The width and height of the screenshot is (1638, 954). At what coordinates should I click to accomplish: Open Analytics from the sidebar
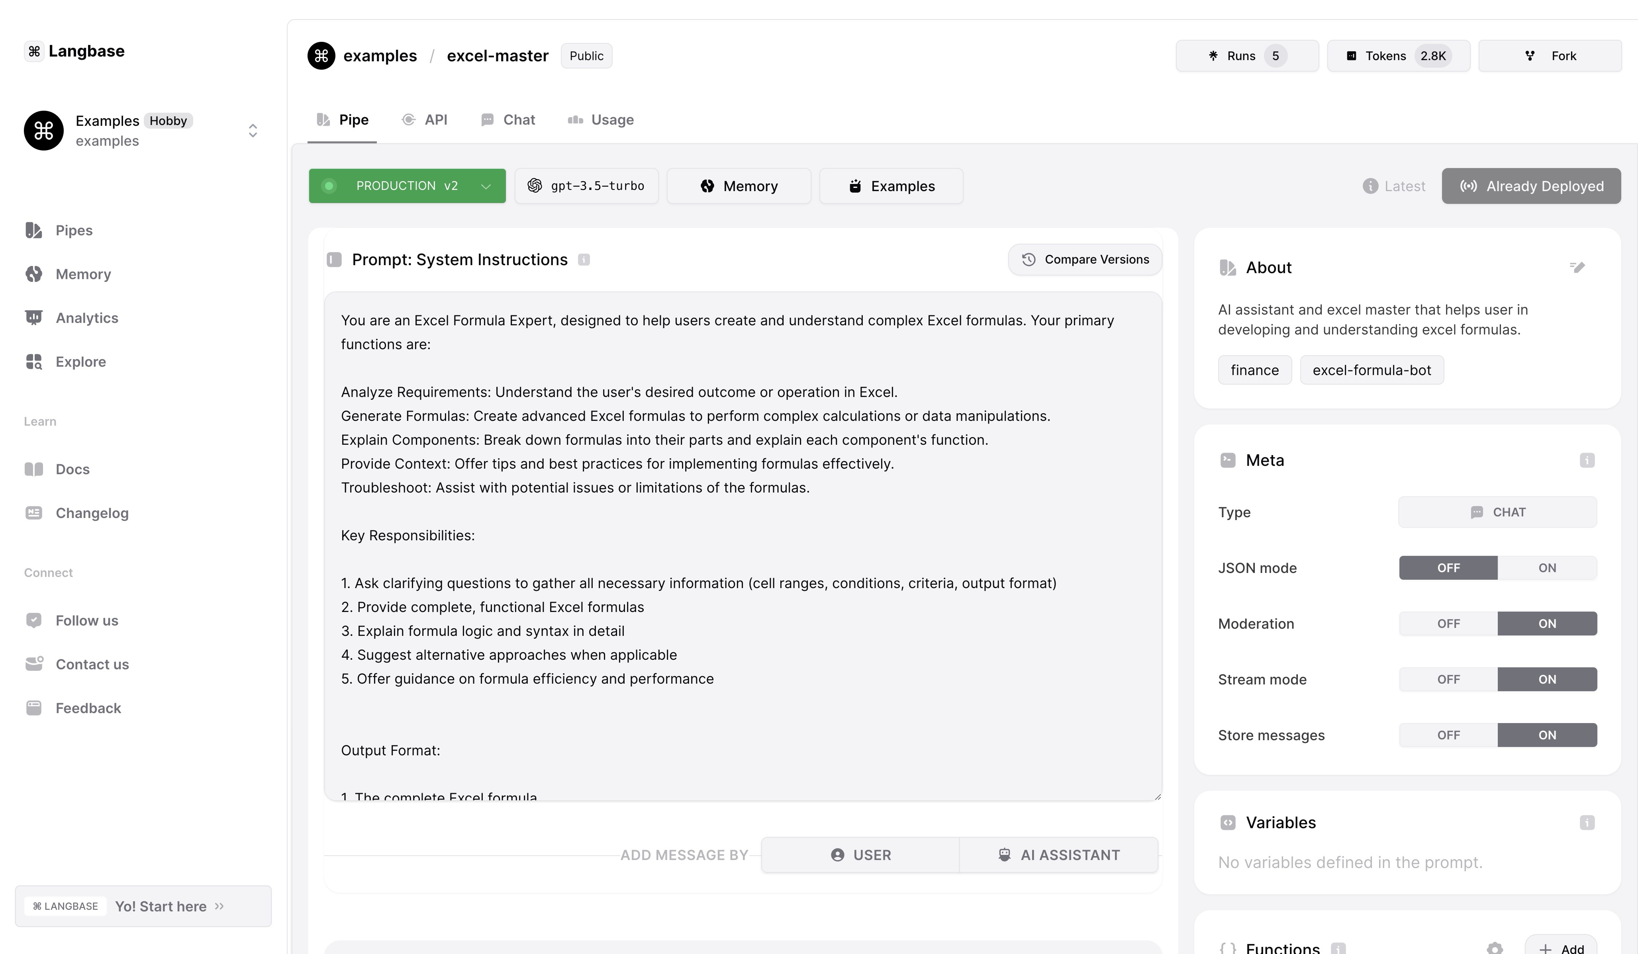coord(86,318)
